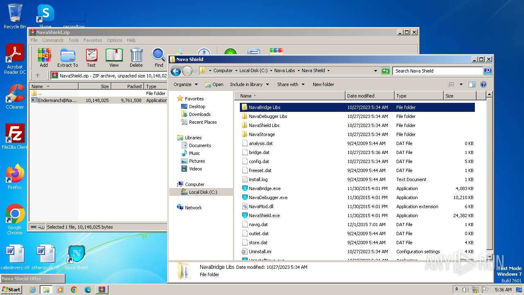The height and width of the screenshot is (295, 524).
Task: Click the WinRAR taskbar icon
Action: 102,290
